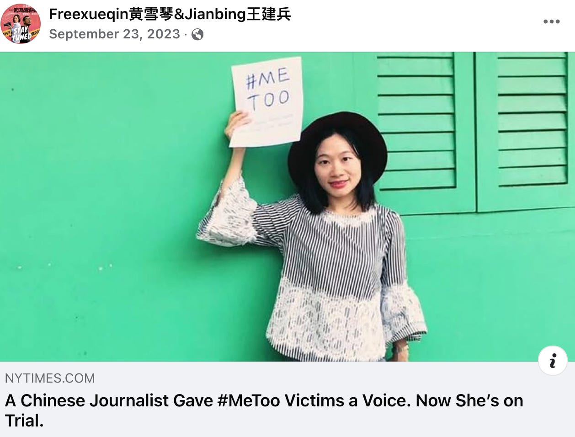Screen dimensions: 575x437
Task: Click the gray link preview footer area
Action: 287,399
